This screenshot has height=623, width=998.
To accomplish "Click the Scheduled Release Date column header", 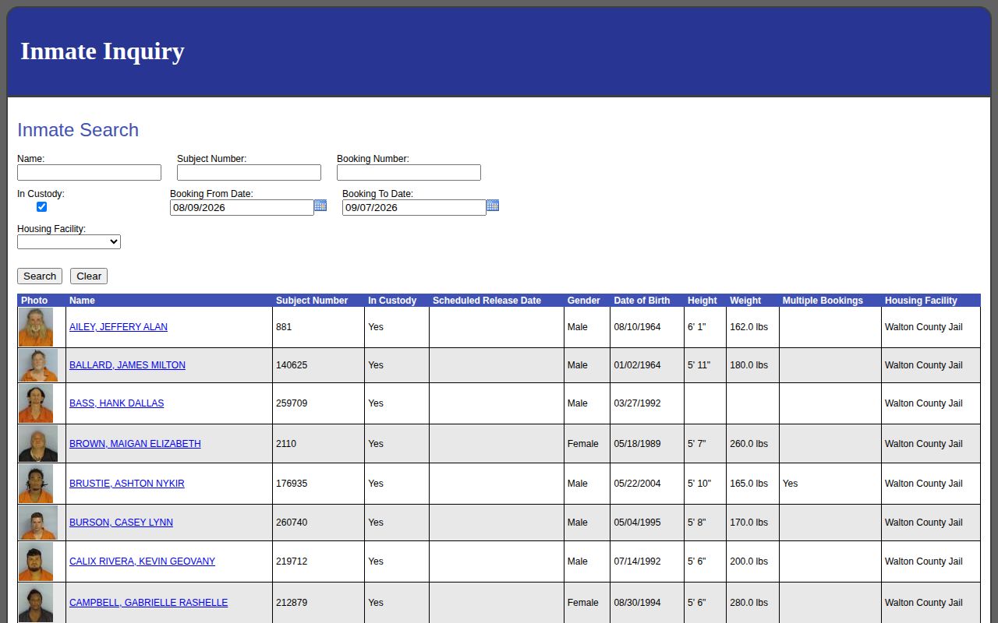I will click(x=487, y=301).
